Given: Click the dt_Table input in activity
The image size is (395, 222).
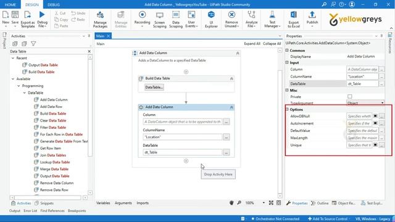Looking at the screenshot, I should coord(183,152).
